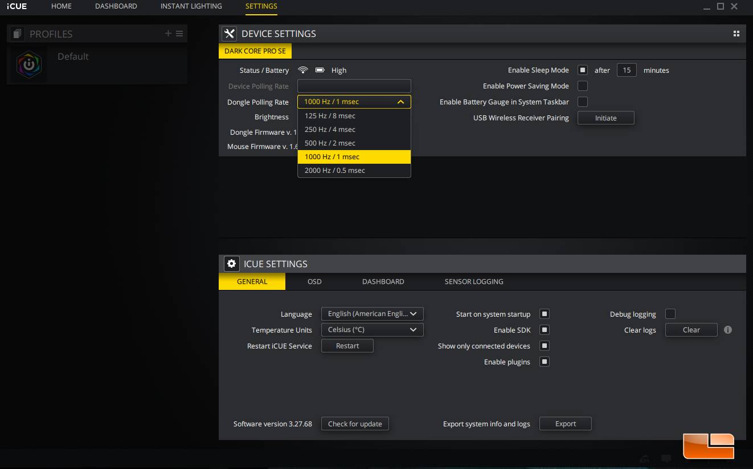Viewport: 753px width, 469px height.
Task: Click Initiate for USB receiver pairing
Action: pyautogui.click(x=606, y=118)
